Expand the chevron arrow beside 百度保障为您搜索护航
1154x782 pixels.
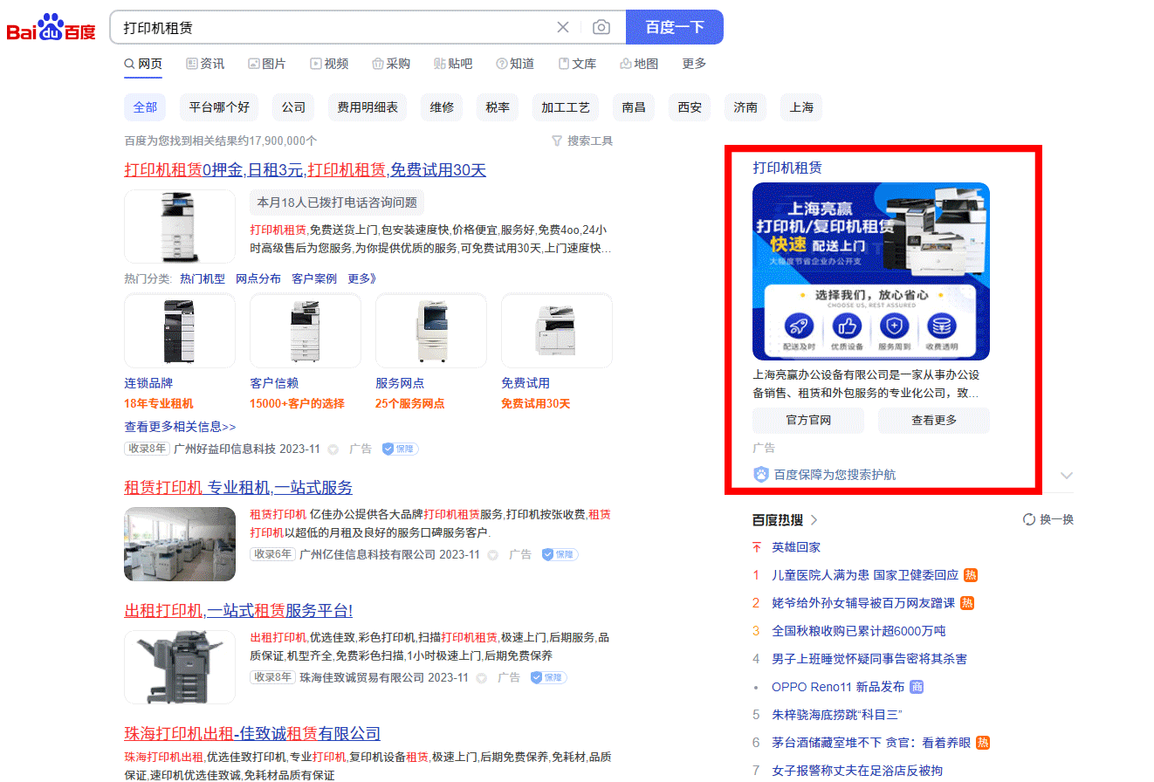[x=1066, y=475]
